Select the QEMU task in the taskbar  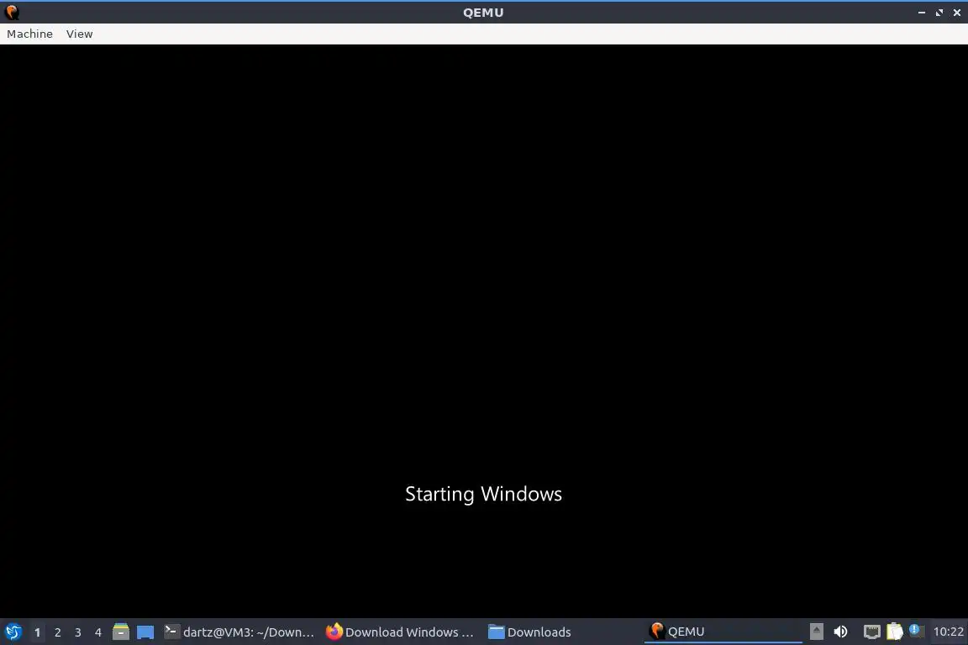pos(723,632)
